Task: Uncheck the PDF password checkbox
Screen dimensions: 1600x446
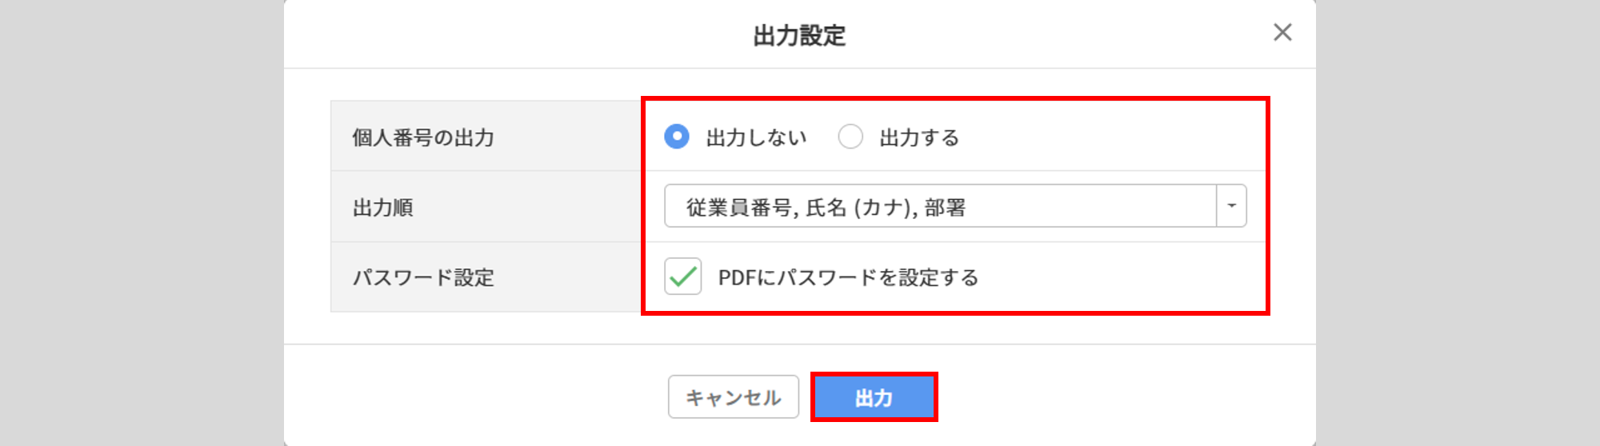Action: coord(682,277)
